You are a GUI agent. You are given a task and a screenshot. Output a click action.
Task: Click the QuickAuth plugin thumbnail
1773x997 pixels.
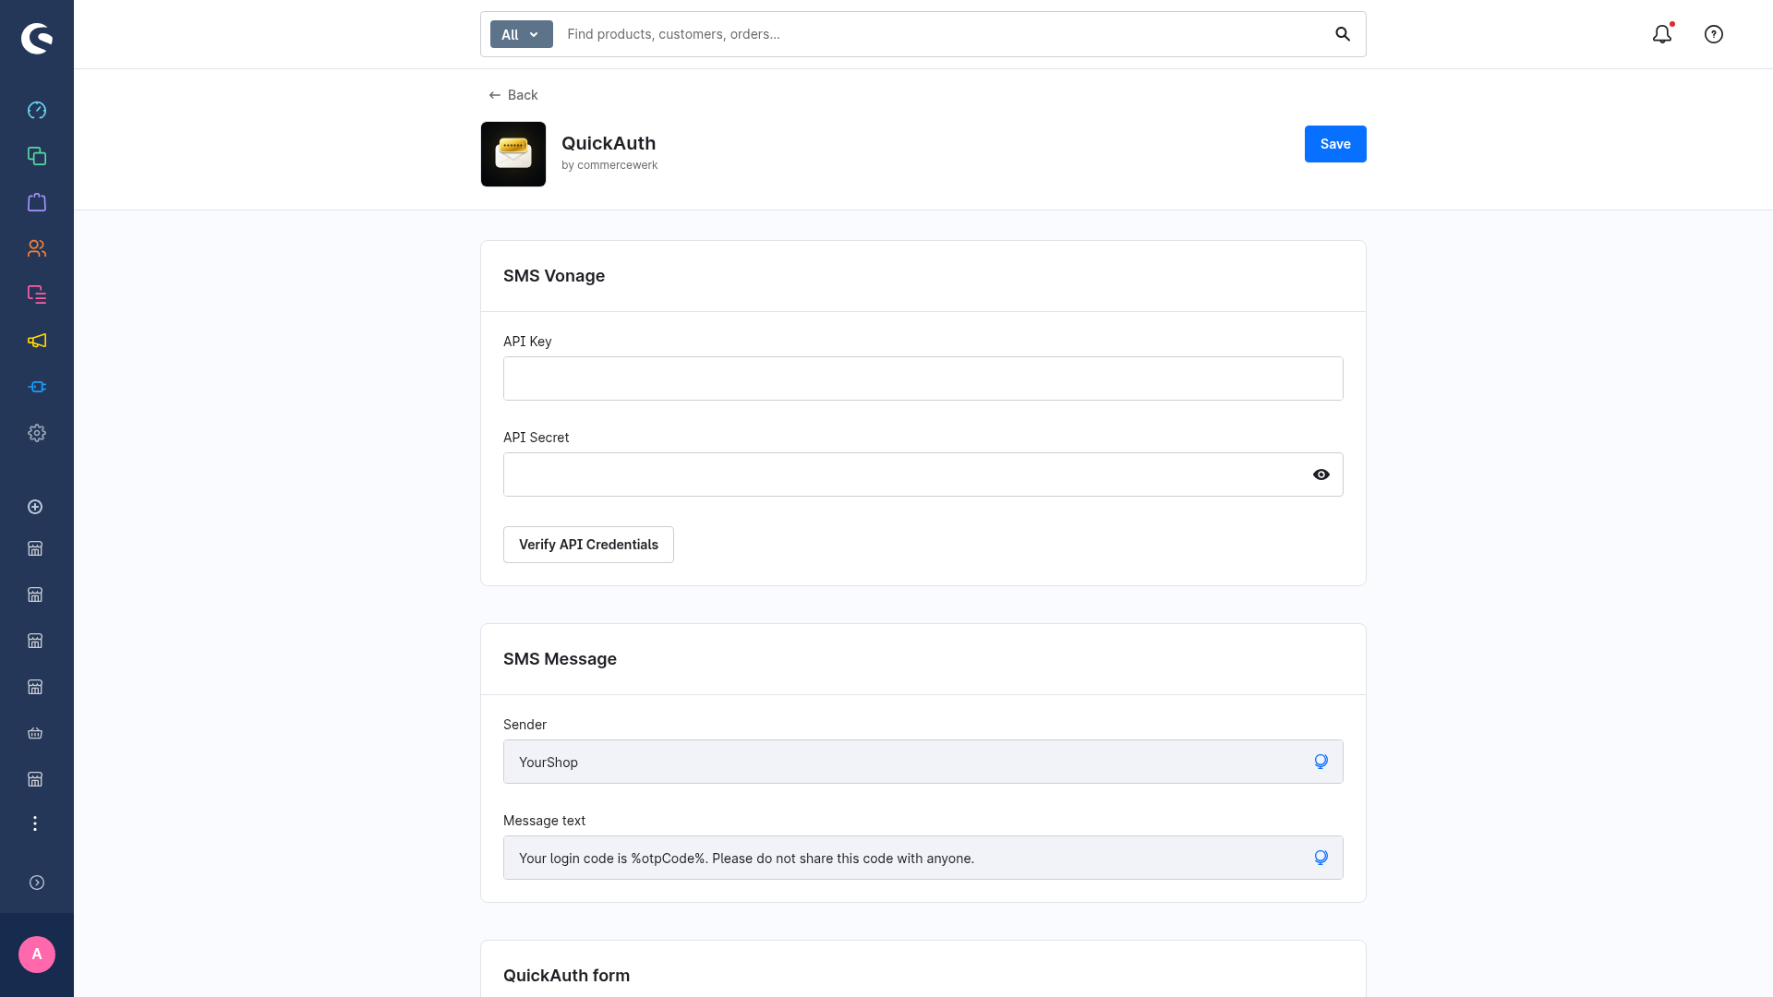point(513,154)
